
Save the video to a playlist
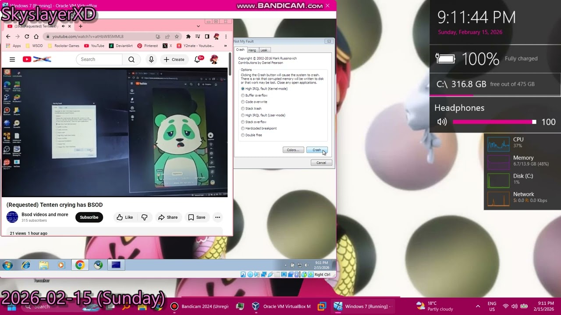pyautogui.click(x=196, y=217)
